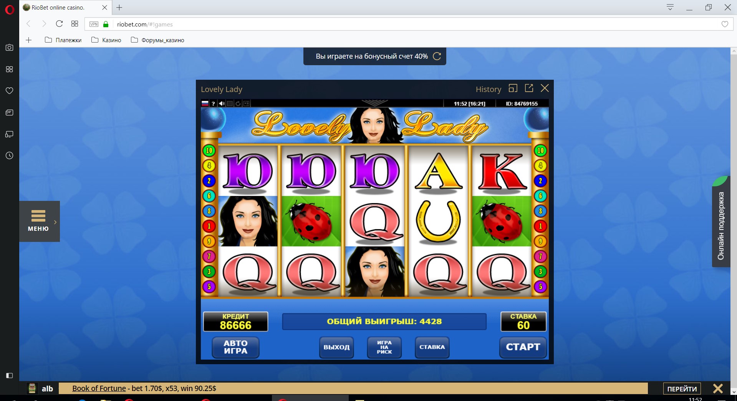This screenshot has height=401, width=737.
Task: Open the Opera main menu logo
Action: [x=10, y=9]
